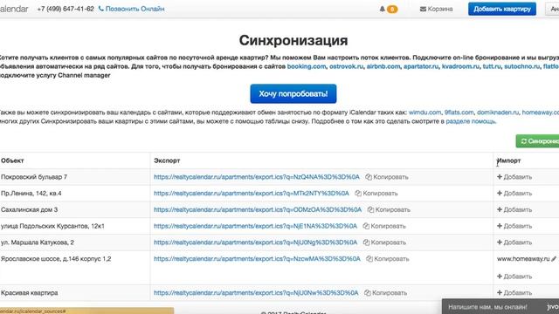Copy export link for ул. Маршала Катукова, 2
The image size is (559, 314).
(384, 242)
